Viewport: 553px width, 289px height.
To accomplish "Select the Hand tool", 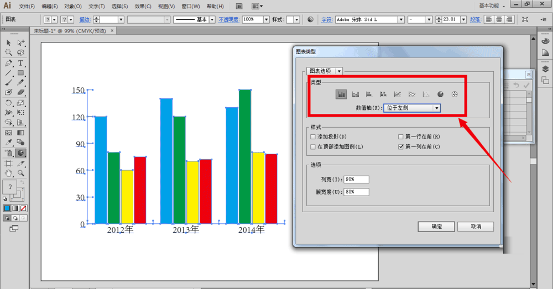I will 8,173.
